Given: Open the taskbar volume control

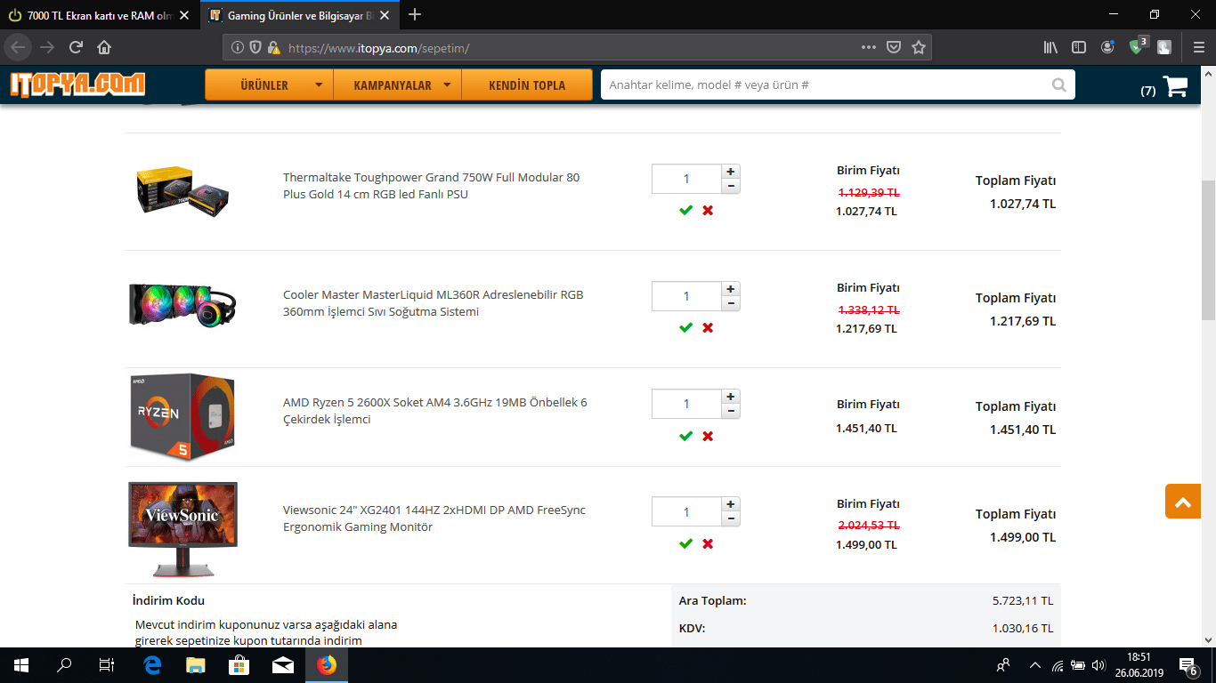Looking at the screenshot, I should pos(1098,665).
